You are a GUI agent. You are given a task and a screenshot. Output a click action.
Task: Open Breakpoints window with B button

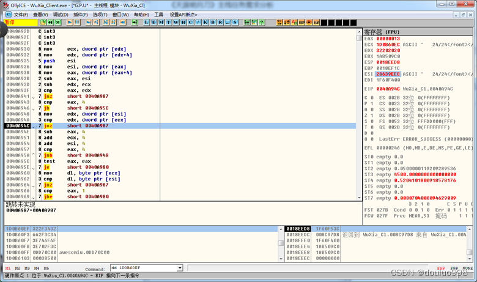213,22
